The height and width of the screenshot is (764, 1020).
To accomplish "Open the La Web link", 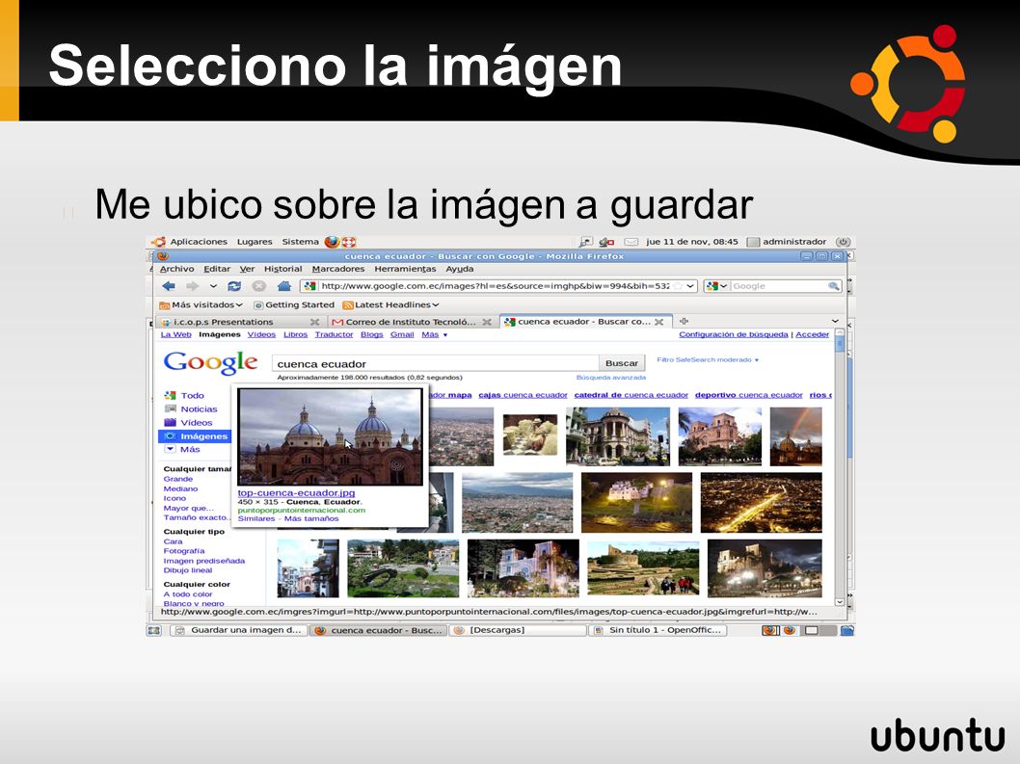I will pyautogui.click(x=175, y=335).
